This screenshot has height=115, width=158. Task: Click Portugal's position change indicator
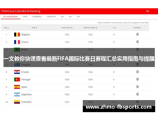[137, 79]
